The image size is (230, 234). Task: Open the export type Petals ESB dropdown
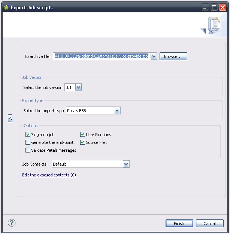pos(117,111)
